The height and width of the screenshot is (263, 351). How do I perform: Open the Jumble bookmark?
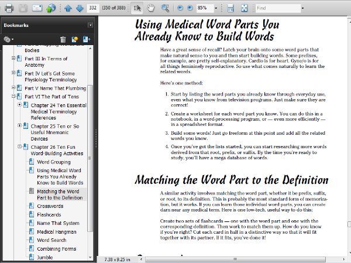[x=45, y=257]
